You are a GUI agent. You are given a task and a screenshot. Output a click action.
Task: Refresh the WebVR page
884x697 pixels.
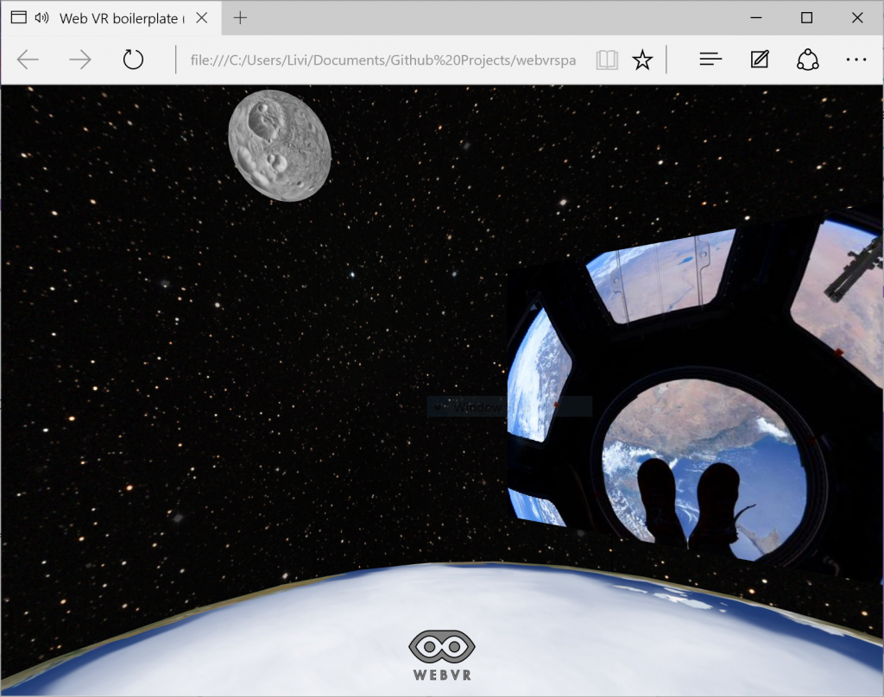[133, 59]
